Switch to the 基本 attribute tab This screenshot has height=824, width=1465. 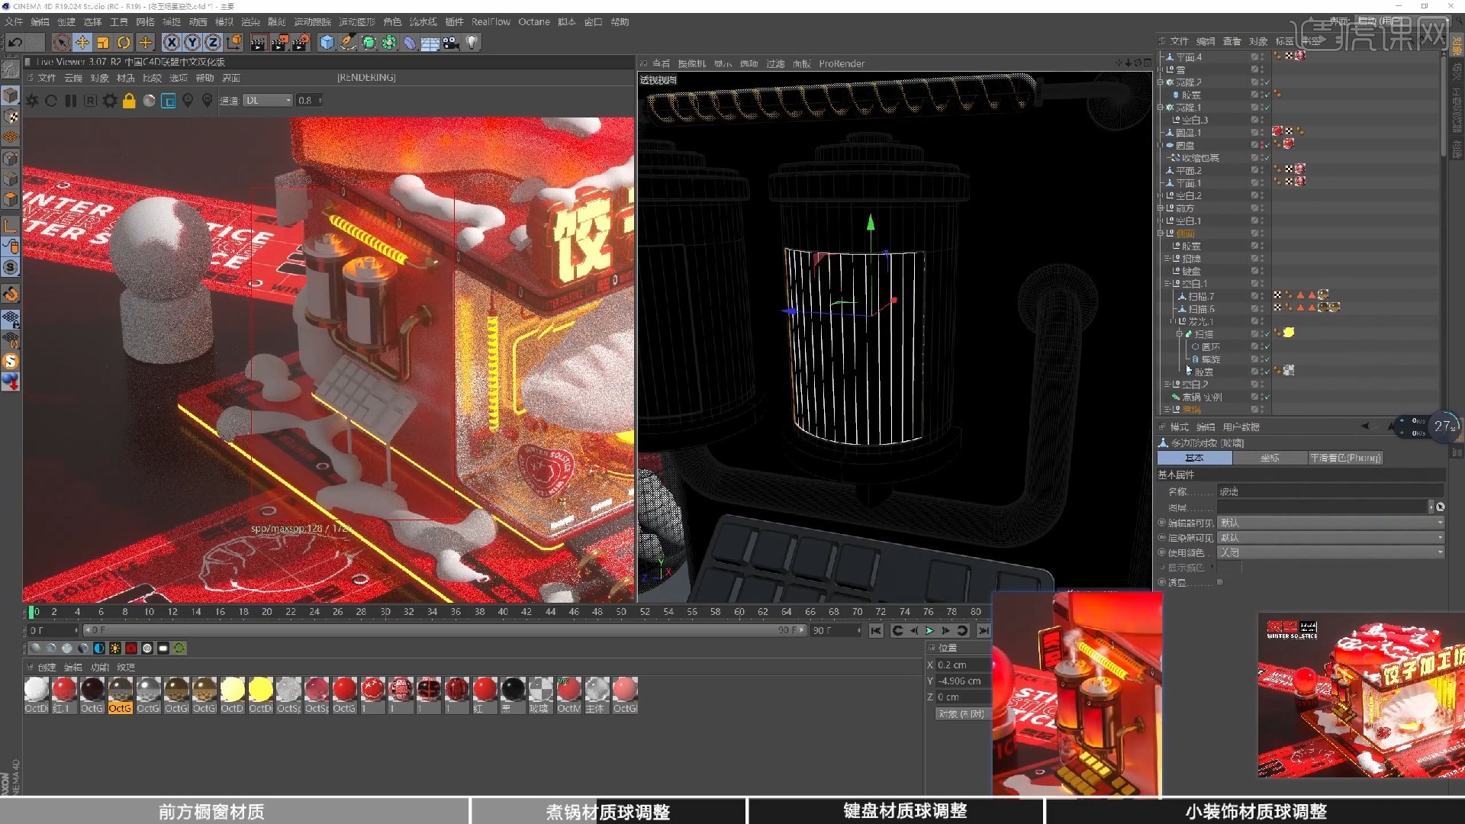point(1194,458)
